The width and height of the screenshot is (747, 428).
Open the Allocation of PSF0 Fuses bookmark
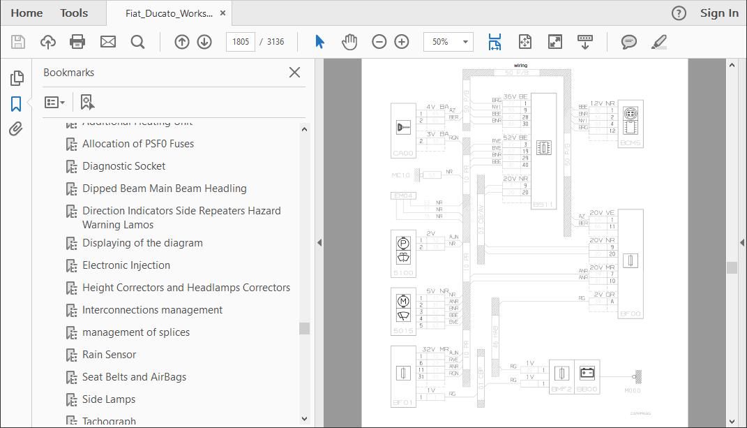pyautogui.click(x=138, y=144)
